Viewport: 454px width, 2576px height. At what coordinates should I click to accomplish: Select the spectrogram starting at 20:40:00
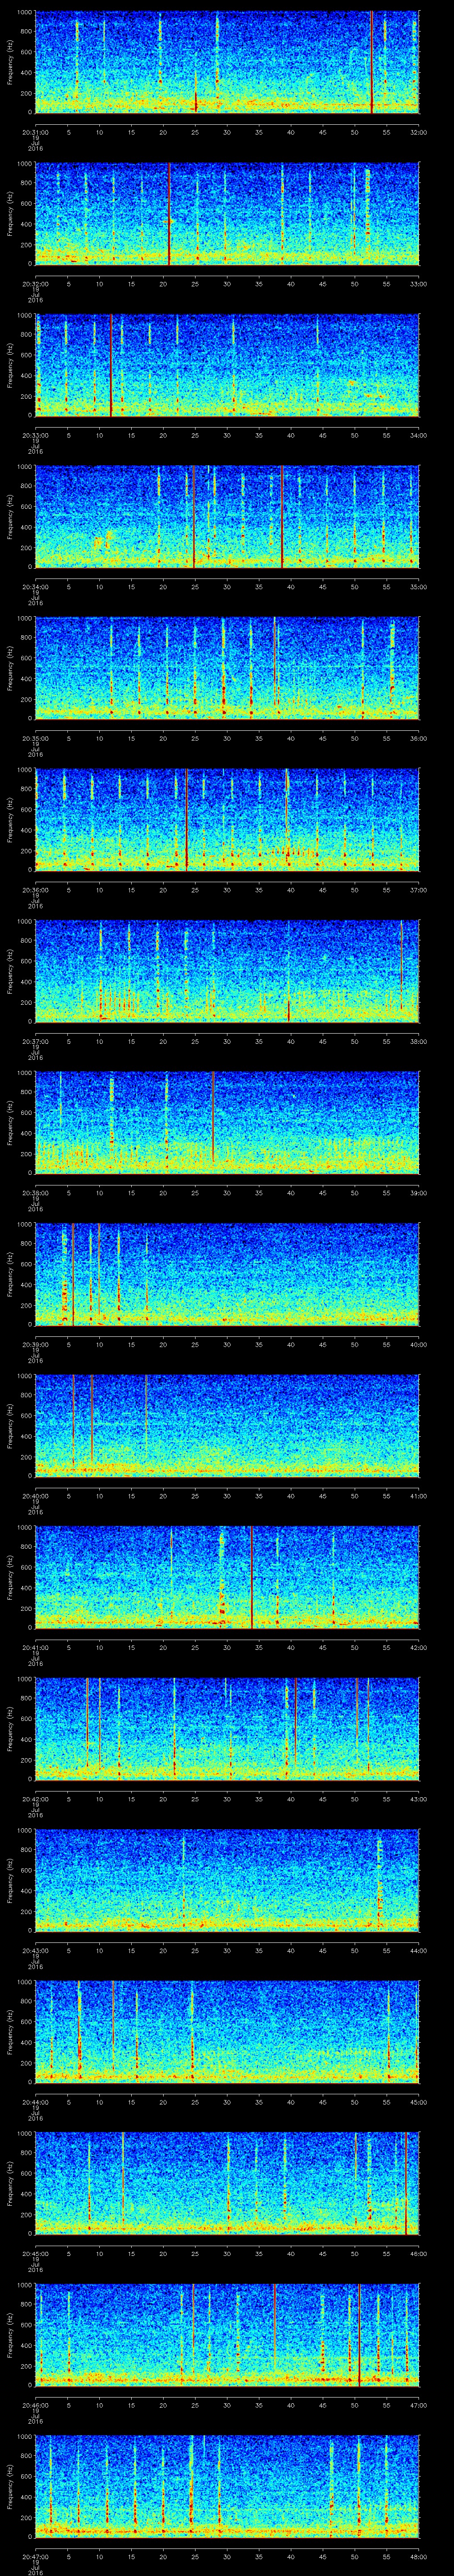pos(227,1426)
